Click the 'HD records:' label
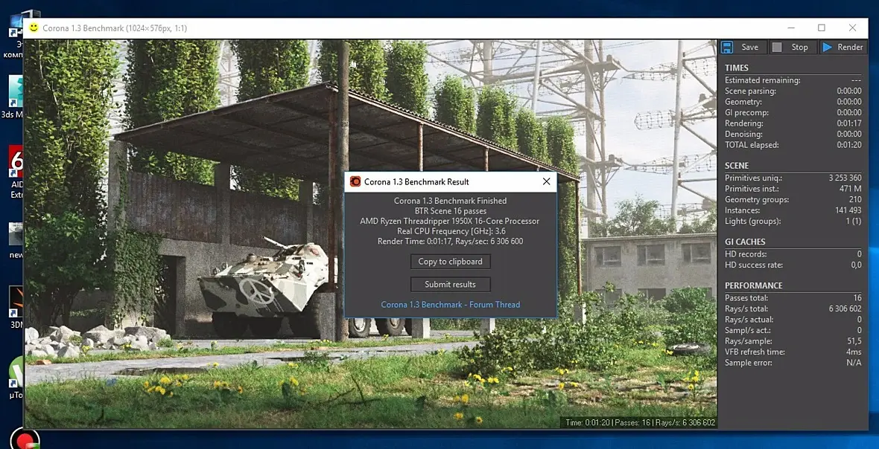 click(x=746, y=253)
